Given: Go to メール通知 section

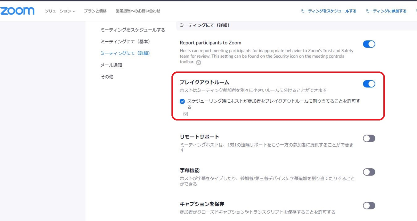Looking at the screenshot, I should (x=111, y=65).
